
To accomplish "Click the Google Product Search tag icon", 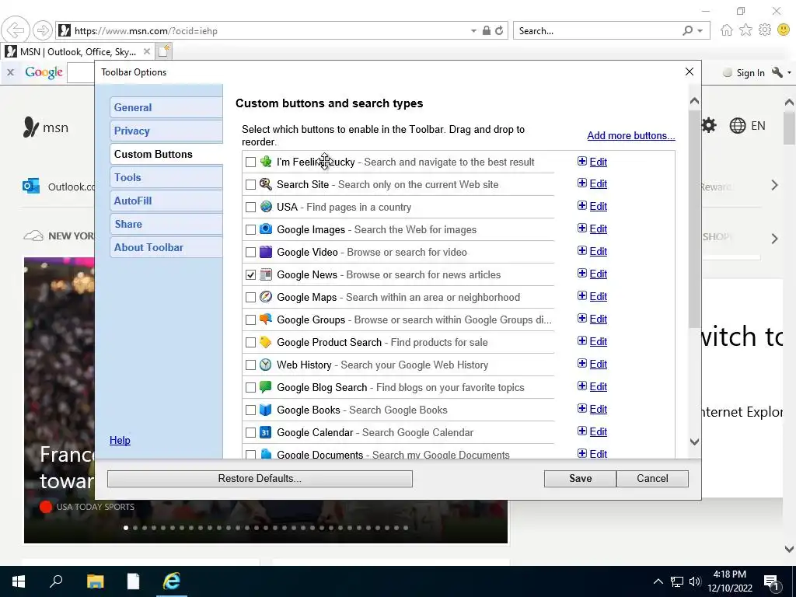I will 266,342.
